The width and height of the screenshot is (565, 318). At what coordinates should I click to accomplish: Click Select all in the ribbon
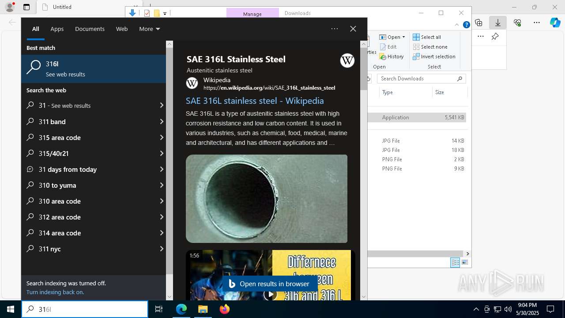tap(427, 37)
